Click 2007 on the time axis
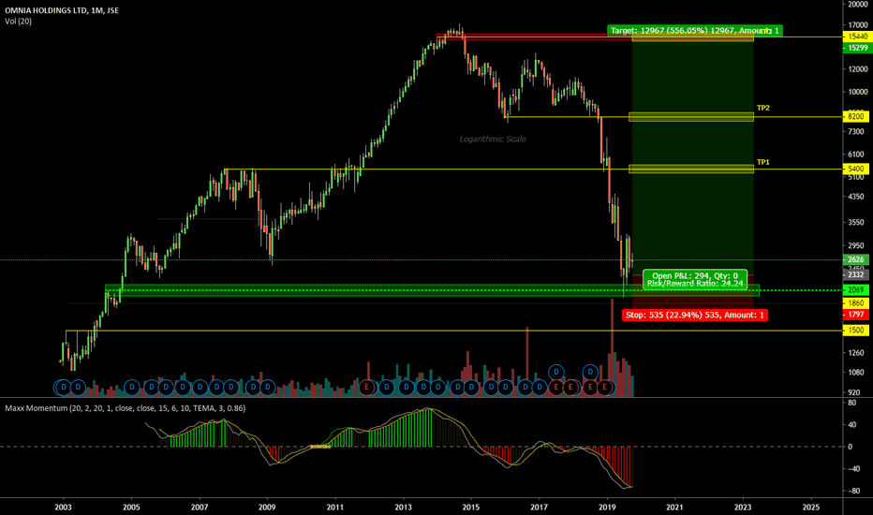The image size is (873, 515). click(200, 508)
